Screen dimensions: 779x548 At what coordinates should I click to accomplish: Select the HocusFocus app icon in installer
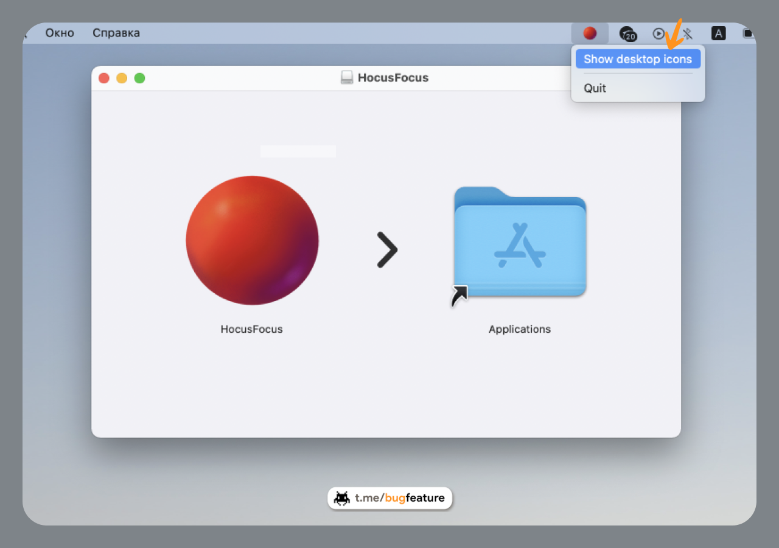point(252,240)
